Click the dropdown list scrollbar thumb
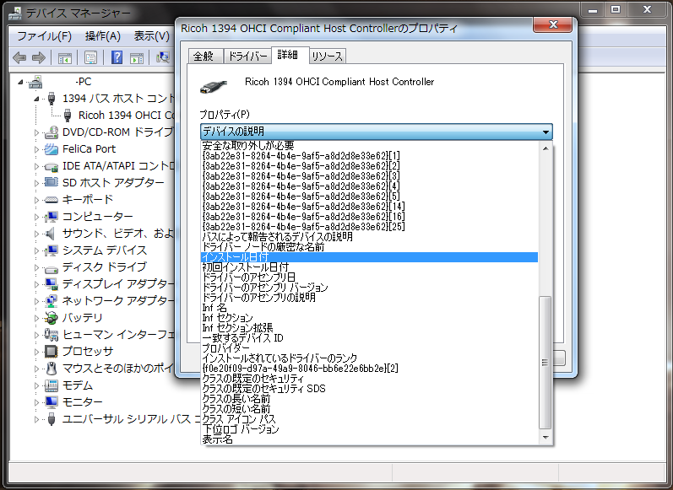 click(x=545, y=363)
